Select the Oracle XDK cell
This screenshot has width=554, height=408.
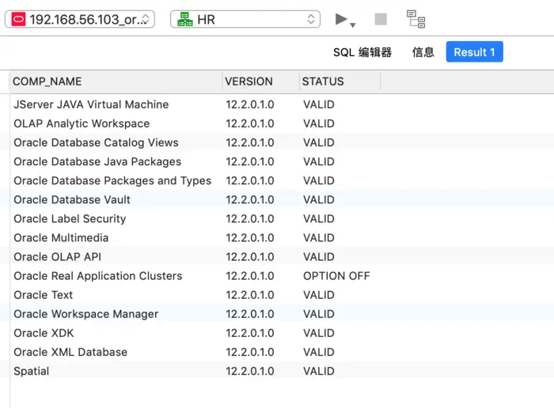(x=44, y=333)
